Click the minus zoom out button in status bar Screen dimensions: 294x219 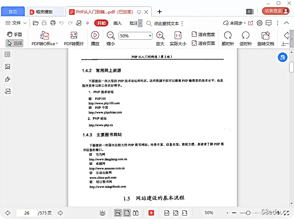pyautogui.click(x=234, y=213)
